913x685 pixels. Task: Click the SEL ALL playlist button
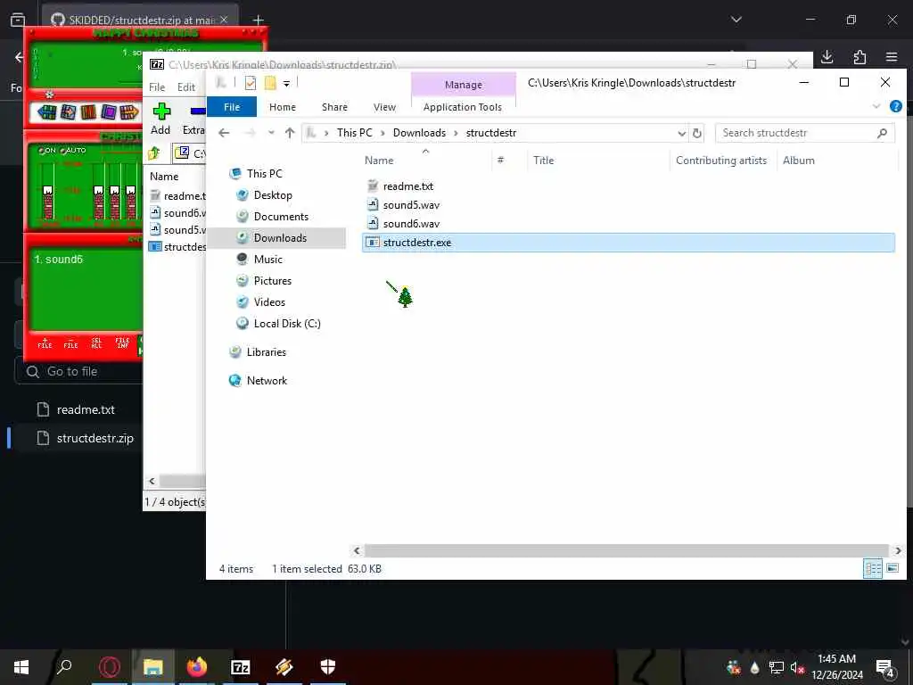coord(96,343)
